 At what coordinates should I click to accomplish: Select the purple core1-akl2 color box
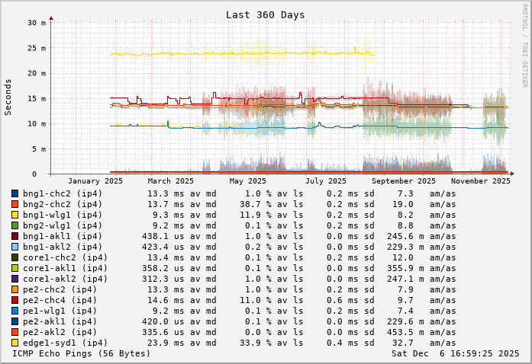point(15,279)
